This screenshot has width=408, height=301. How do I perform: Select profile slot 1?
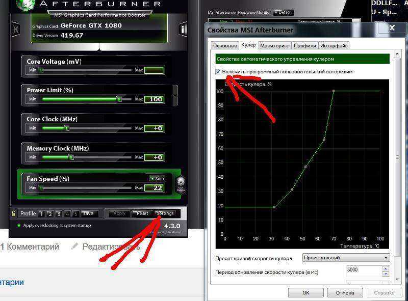[x=41, y=214]
